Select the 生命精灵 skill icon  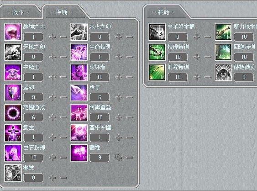pyautogui.click(x=79, y=52)
